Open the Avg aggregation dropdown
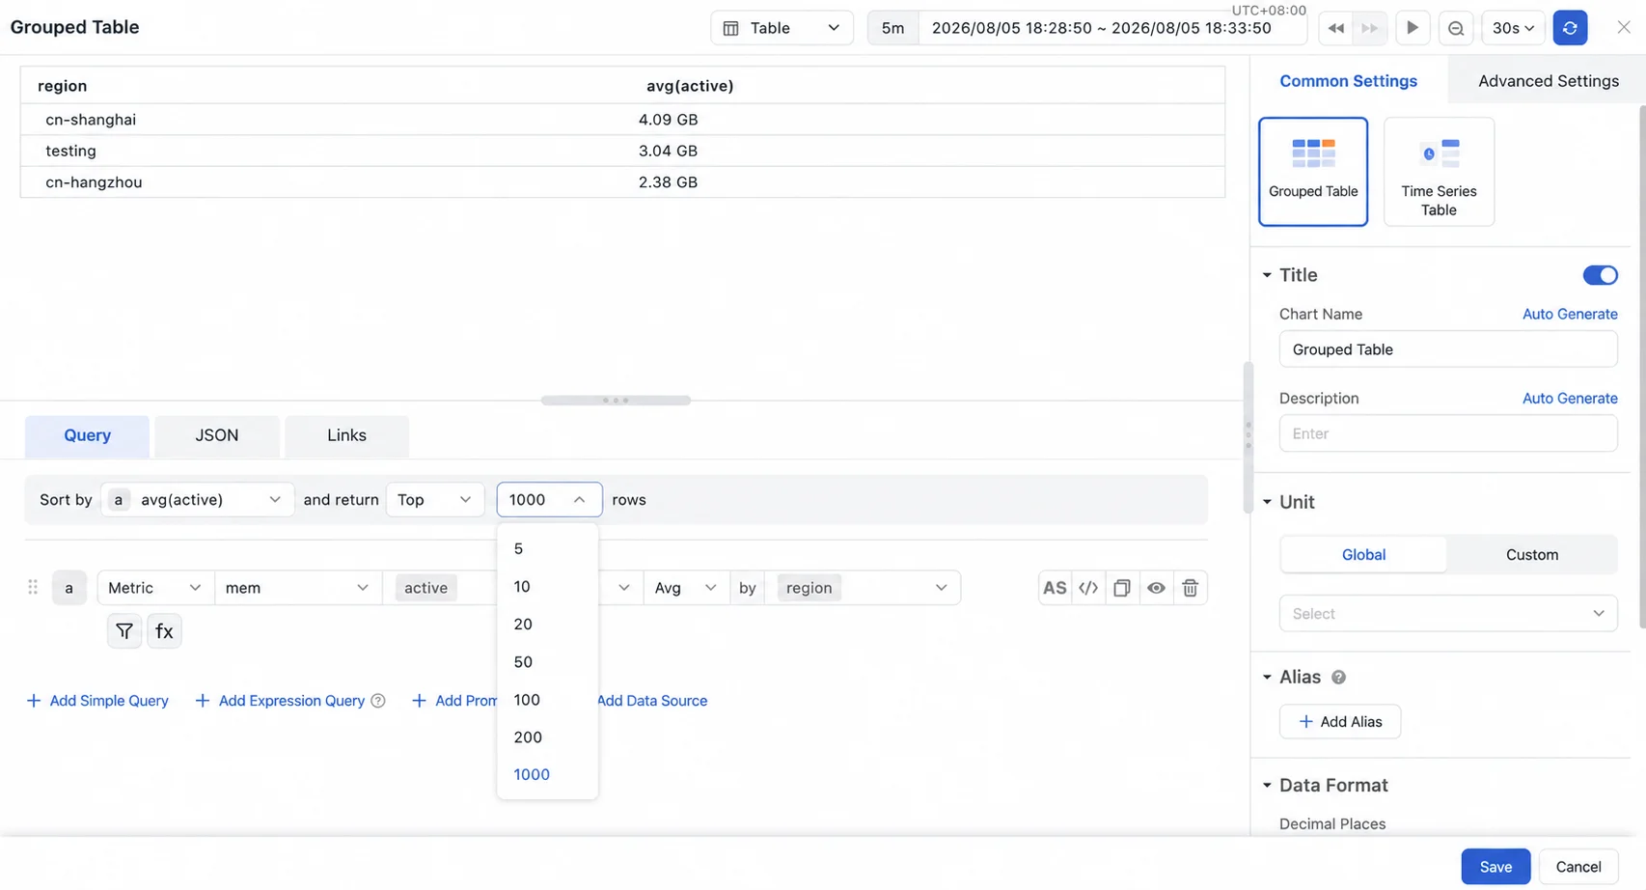The height and width of the screenshot is (890, 1646). click(x=685, y=588)
